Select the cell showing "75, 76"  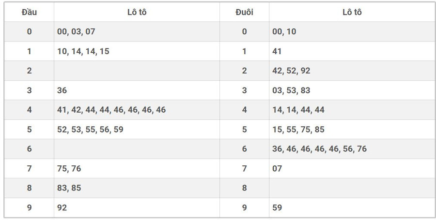69,169
